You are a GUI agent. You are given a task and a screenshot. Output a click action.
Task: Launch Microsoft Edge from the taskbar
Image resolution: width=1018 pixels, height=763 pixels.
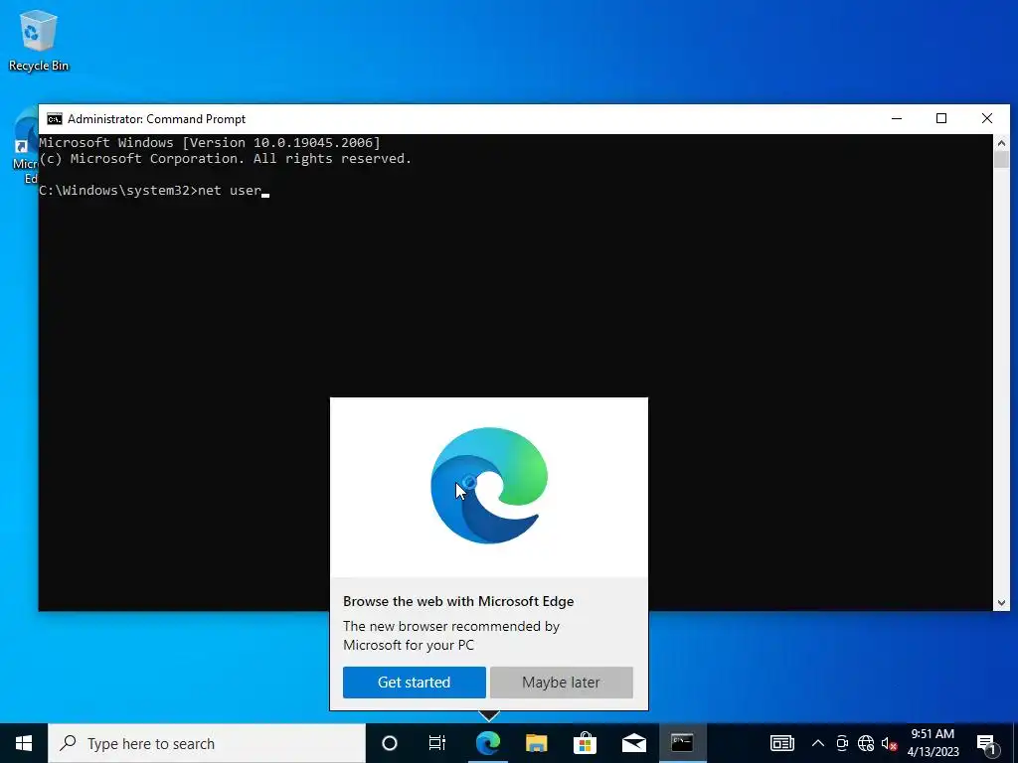tap(487, 743)
